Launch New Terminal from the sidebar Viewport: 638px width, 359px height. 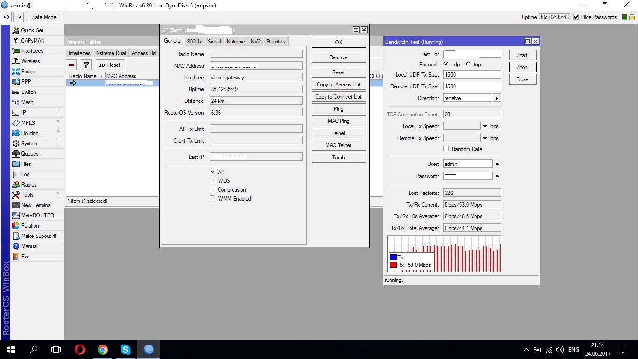36,205
